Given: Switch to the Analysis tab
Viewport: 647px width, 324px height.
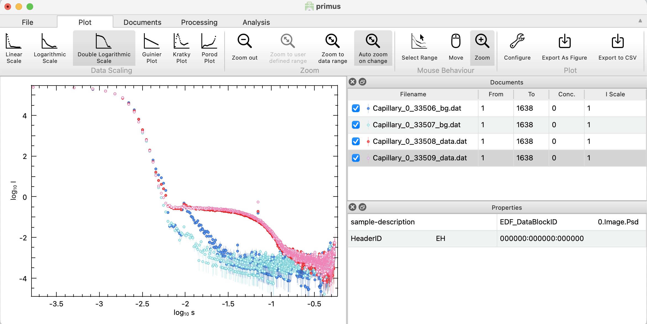Looking at the screenshot, I should [x=256, y=22].
